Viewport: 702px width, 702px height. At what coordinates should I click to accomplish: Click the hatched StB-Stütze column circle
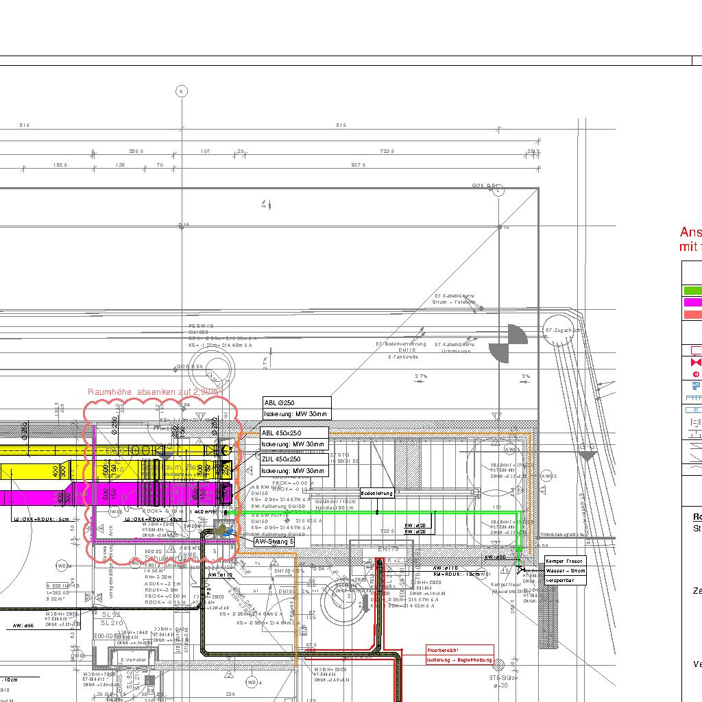[x=500, y=665]
